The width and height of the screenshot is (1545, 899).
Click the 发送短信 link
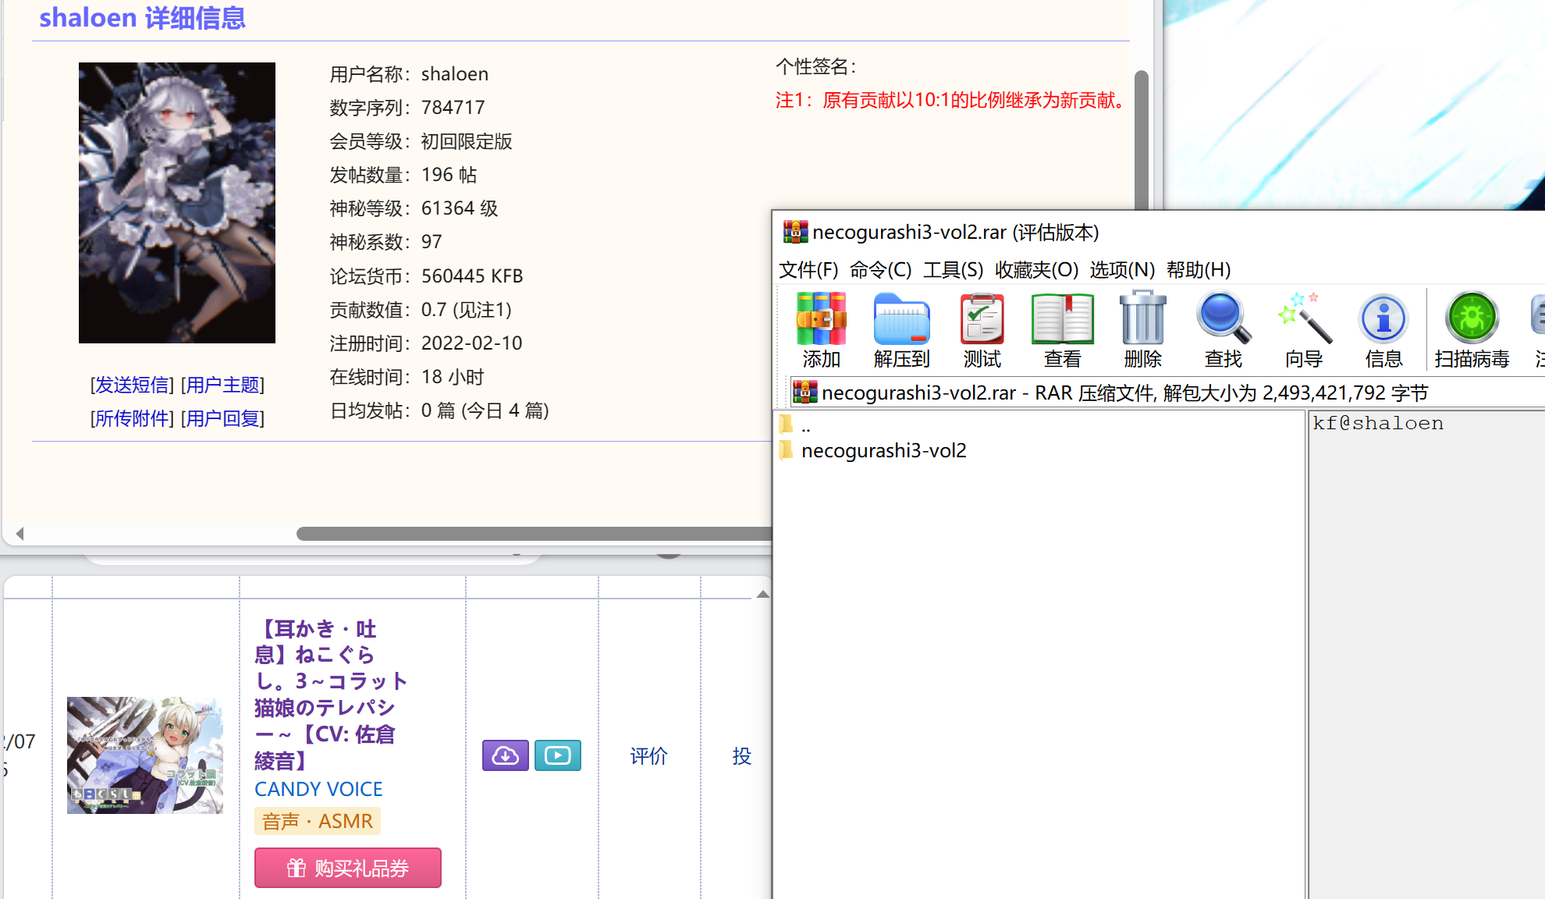(x=133, y=385)
